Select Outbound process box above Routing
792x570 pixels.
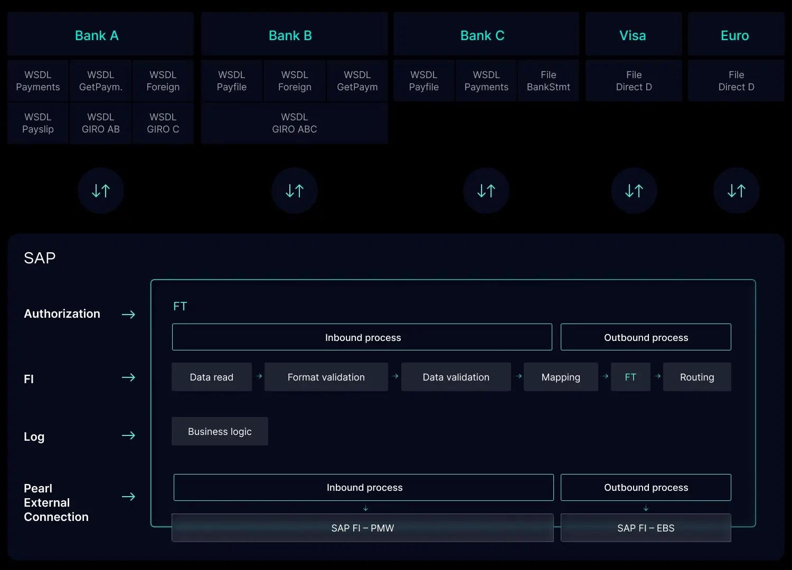pyautogui.click(x=646, y=337)
